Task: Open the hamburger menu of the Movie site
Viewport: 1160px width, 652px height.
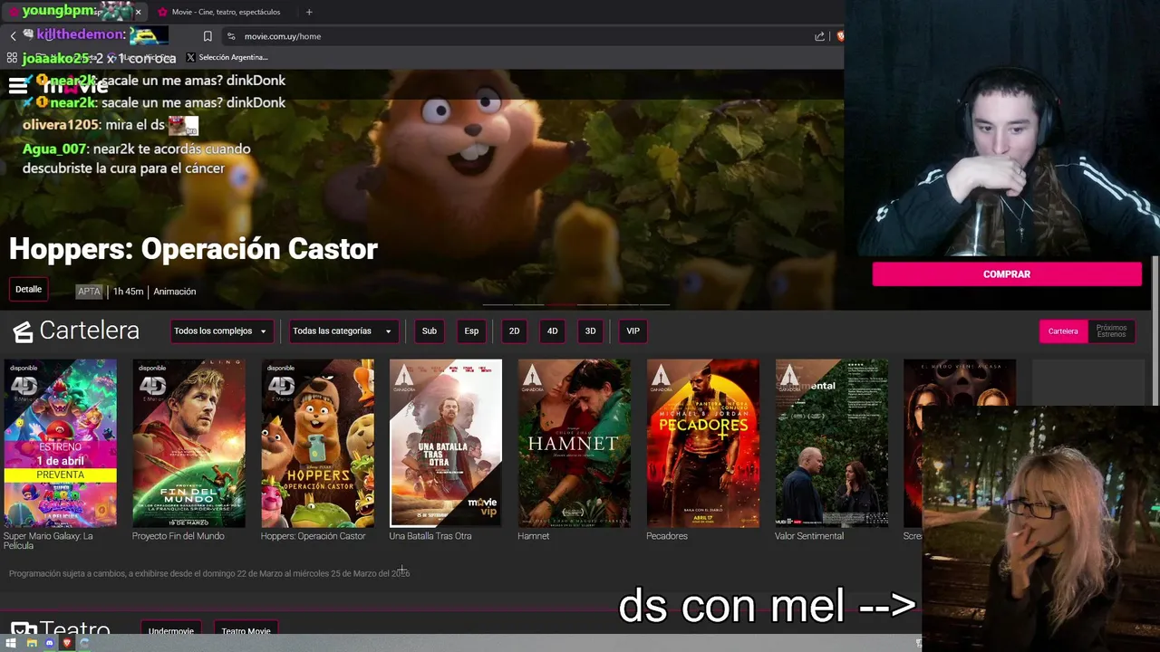Action: [x=17, y=86]
